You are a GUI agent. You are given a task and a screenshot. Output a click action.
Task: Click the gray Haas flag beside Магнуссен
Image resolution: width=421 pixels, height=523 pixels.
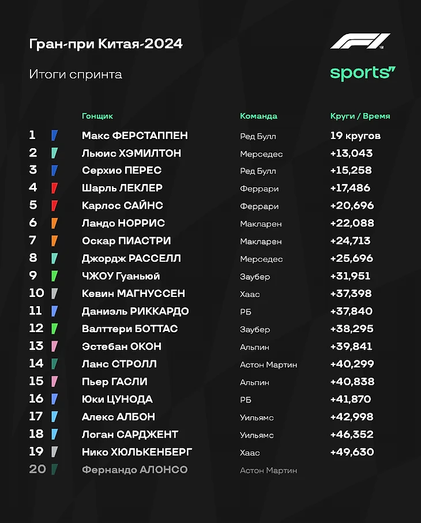pos(54,294)
